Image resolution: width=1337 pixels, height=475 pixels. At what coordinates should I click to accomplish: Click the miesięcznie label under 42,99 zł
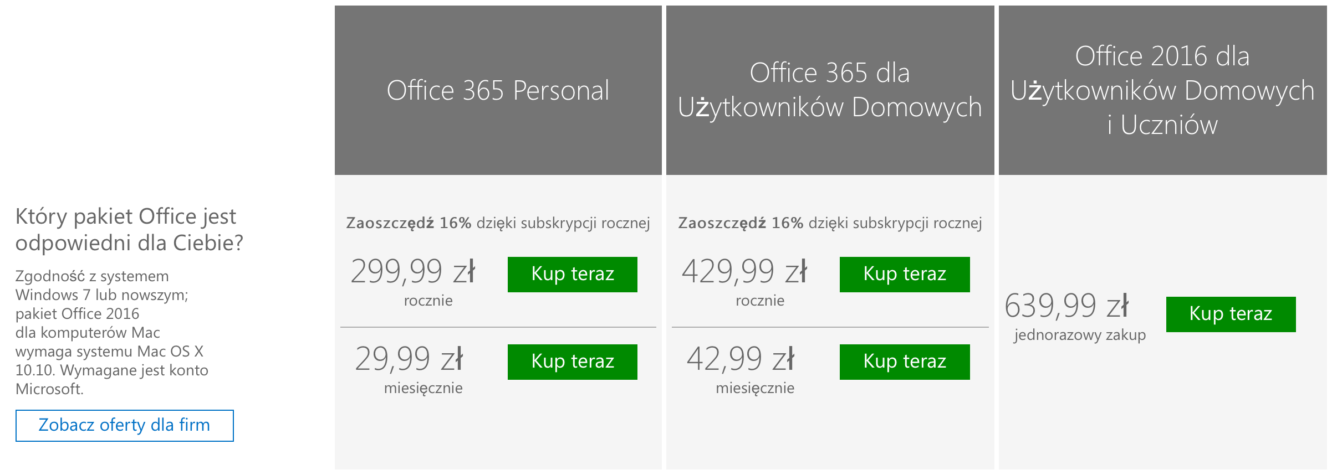755,388
